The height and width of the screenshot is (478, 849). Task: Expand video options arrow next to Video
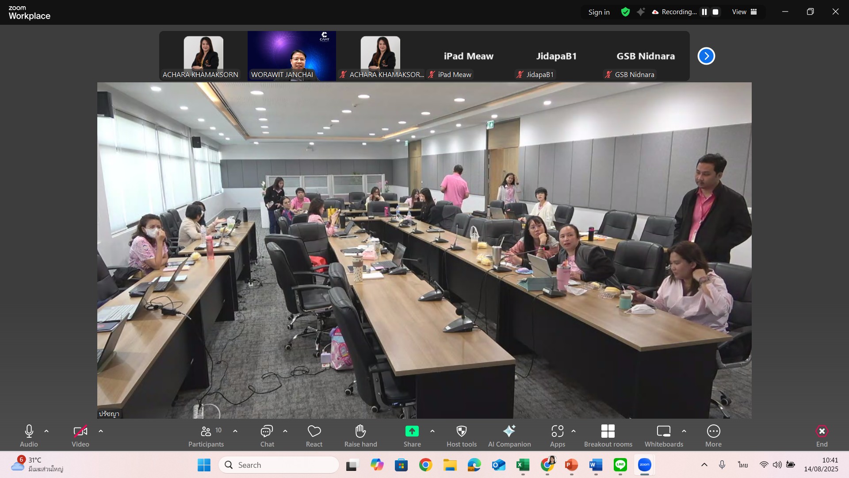[x=101, y=431]
